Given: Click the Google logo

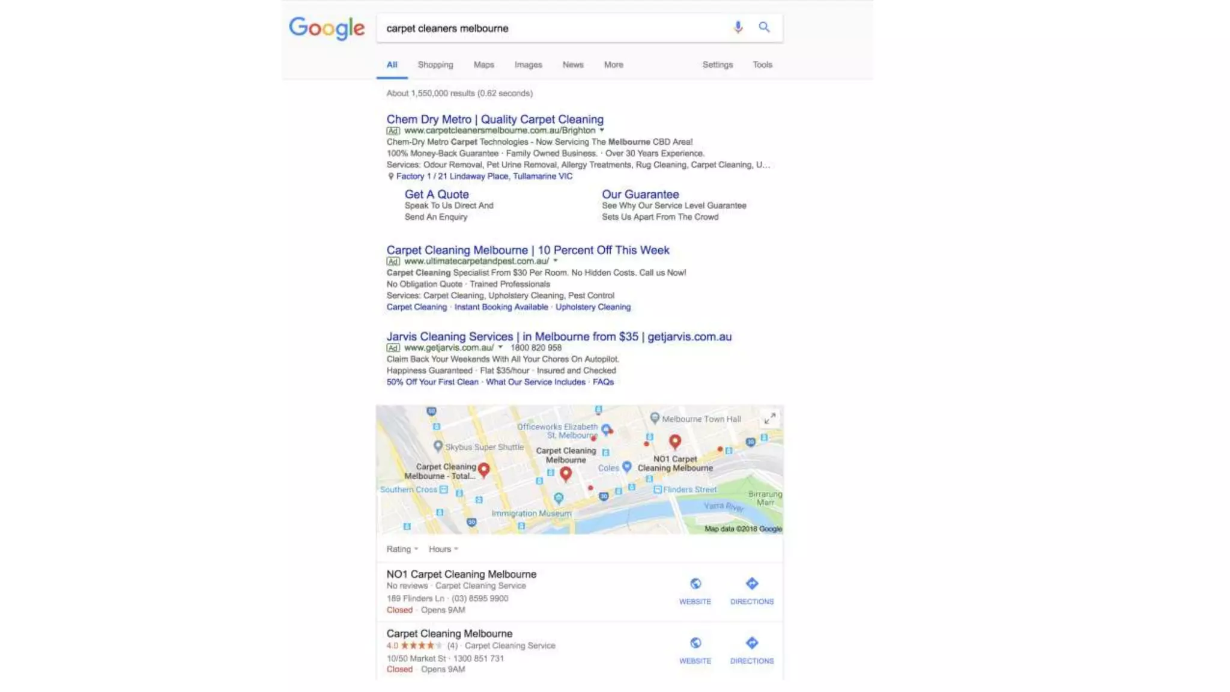Looking at the screenshot, I should pos(327,28).
